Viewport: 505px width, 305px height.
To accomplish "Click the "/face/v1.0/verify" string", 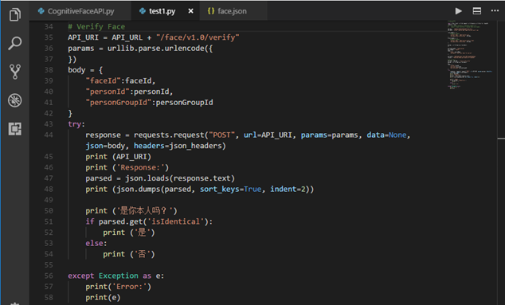I will tap(198, 37).
